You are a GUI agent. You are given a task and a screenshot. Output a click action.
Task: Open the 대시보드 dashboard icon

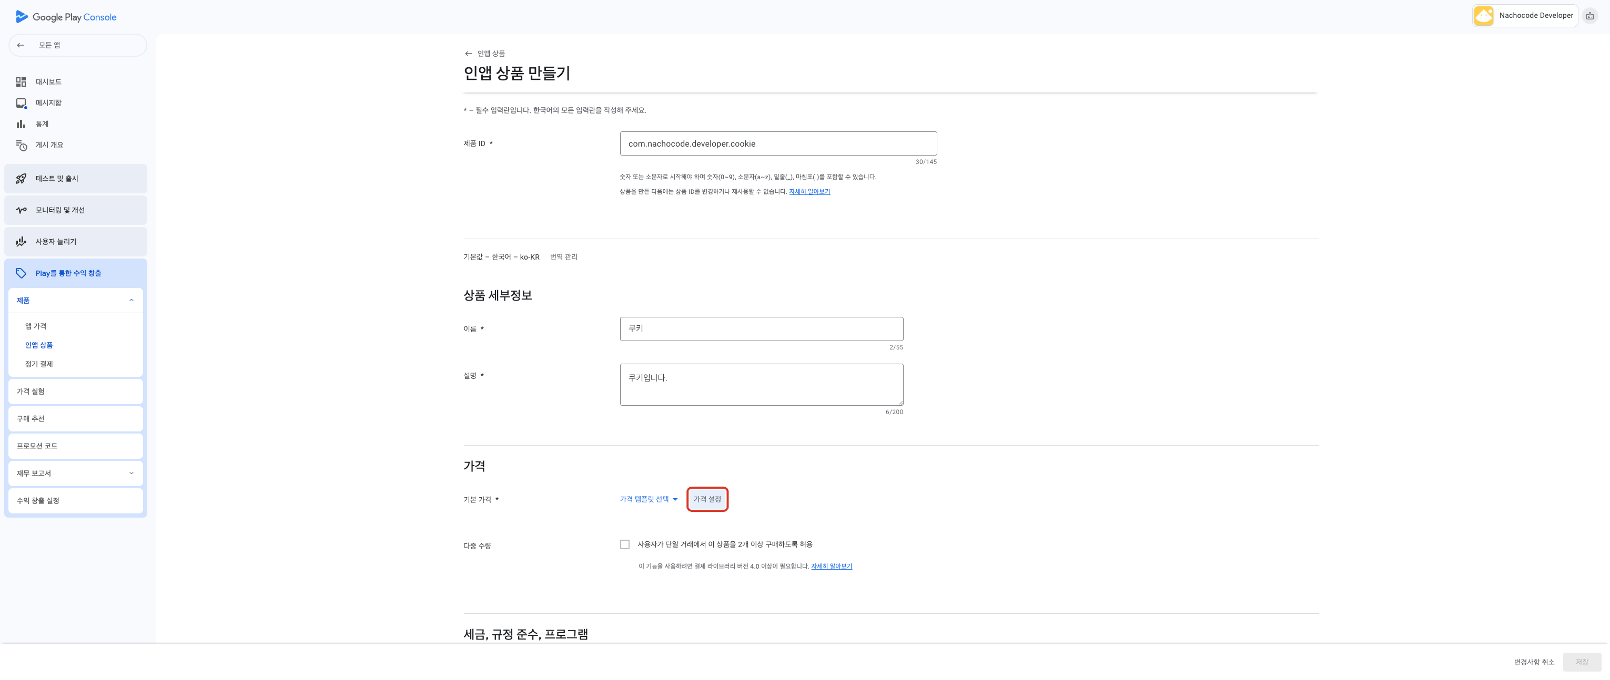click(21, 82)
